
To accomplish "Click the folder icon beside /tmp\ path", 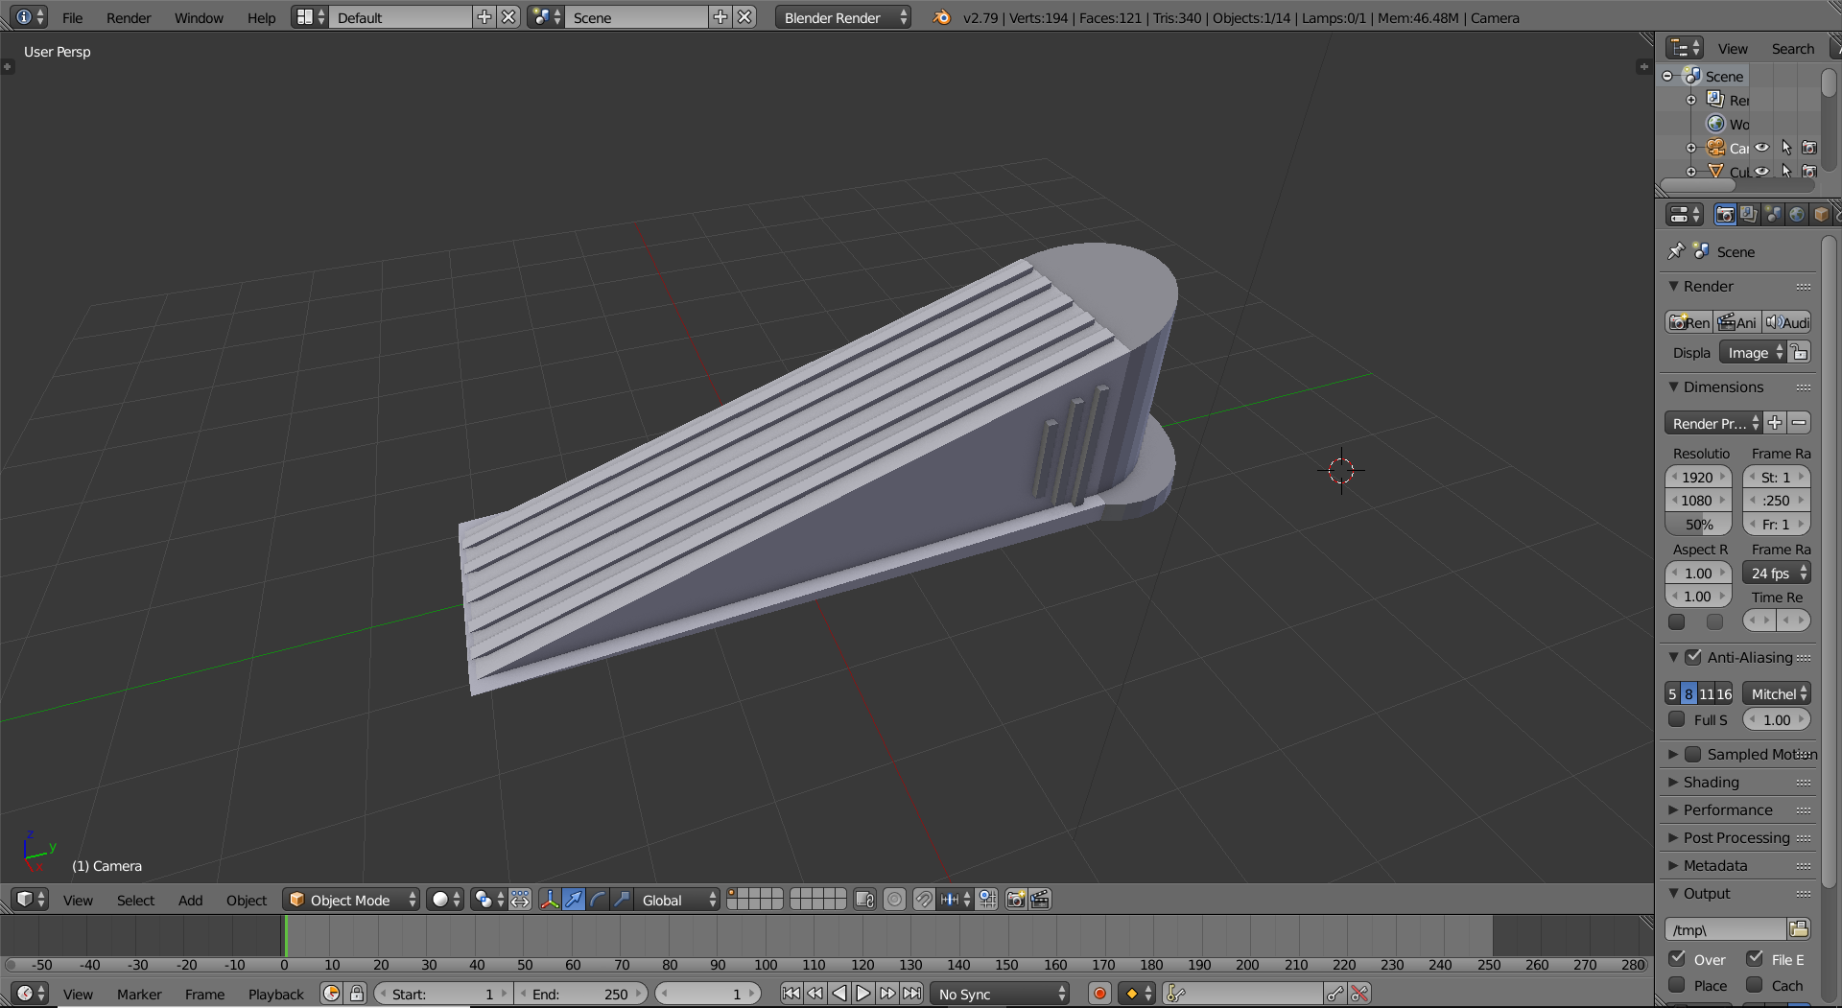I will tap(1799, 928).
